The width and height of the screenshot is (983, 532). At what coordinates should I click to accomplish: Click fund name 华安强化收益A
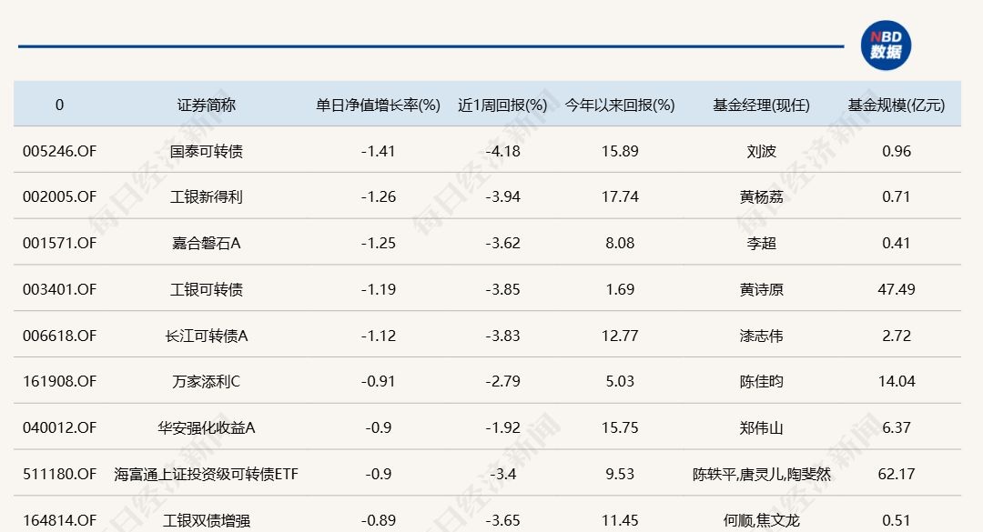click(207, 427)
